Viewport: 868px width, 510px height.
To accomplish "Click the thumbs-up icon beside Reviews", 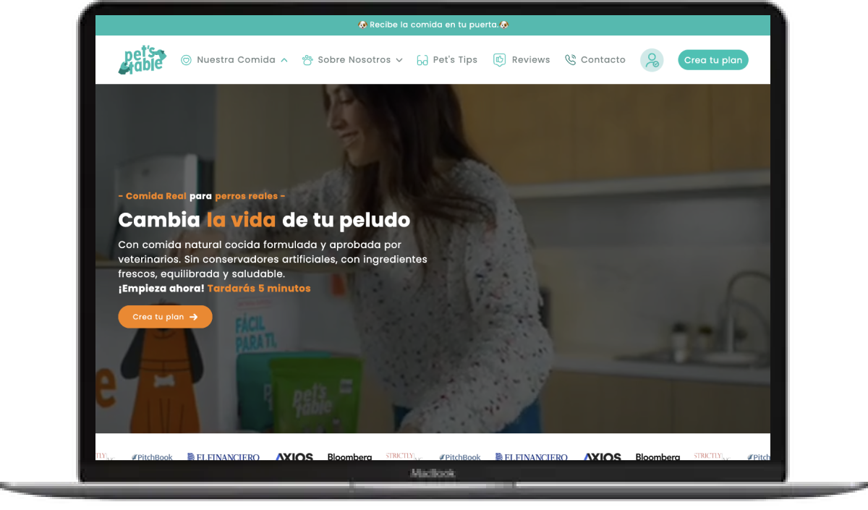I will [499, 60].
